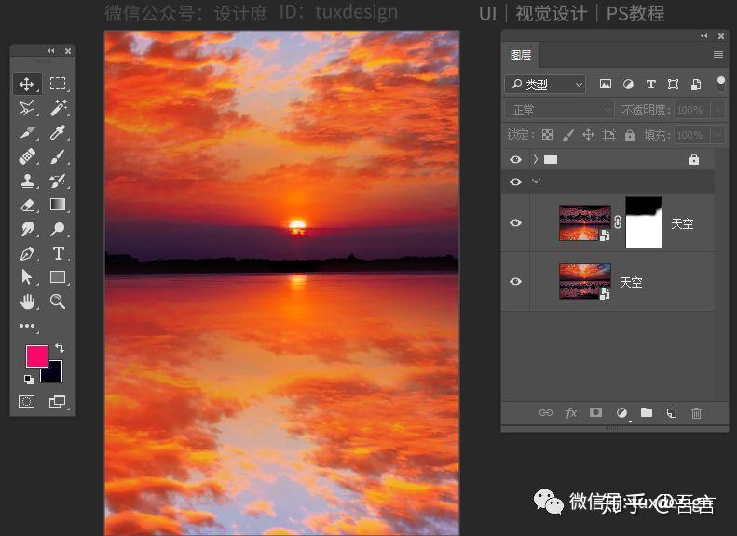Select the Smudge tool
The width and height of the screenshot is (737, 536).
point(27,229)
